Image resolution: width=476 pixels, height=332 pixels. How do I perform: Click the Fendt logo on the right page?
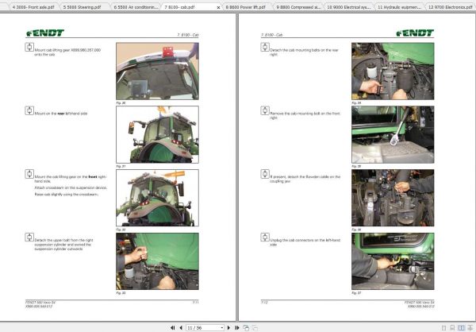[415, 33]
